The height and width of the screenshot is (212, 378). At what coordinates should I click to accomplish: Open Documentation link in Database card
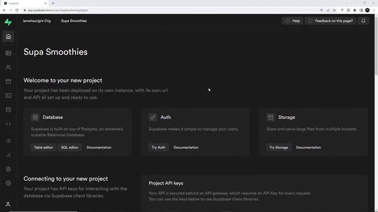coord(99,147)
